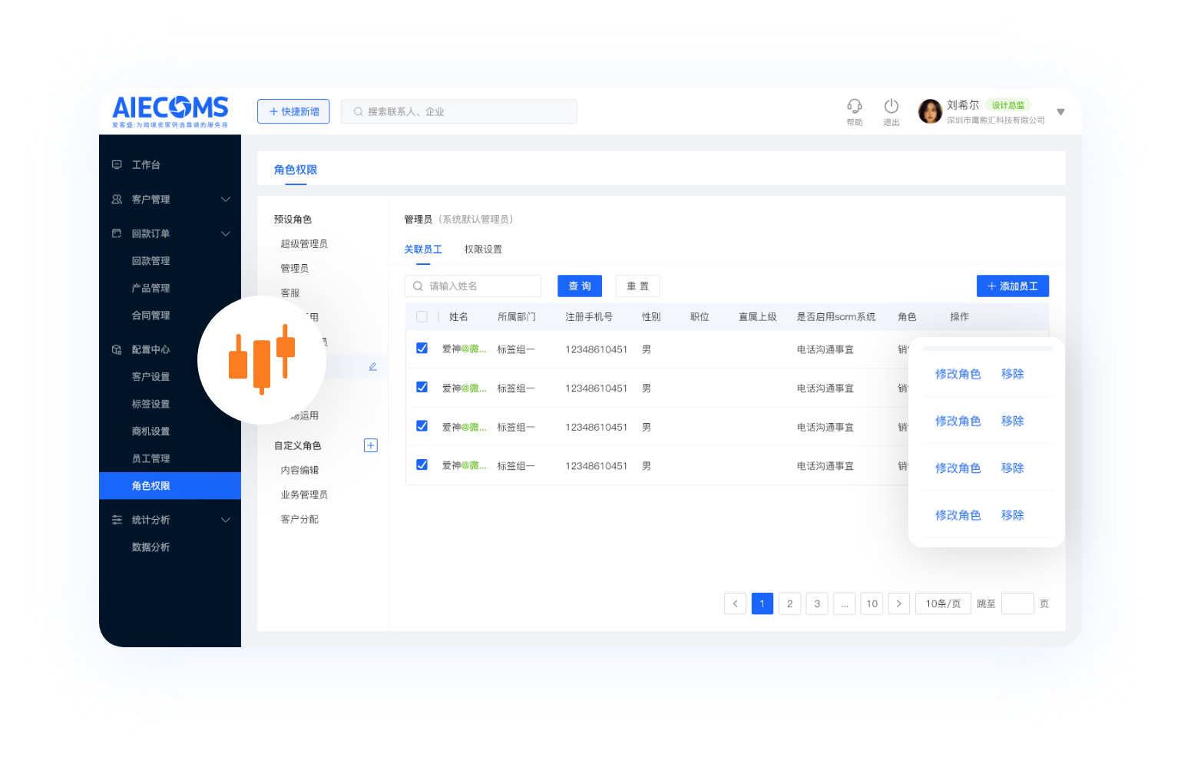Toggle the select-all checkbox in table header
The height and width of the screenshot is (757, 1181).
(422, 317)
